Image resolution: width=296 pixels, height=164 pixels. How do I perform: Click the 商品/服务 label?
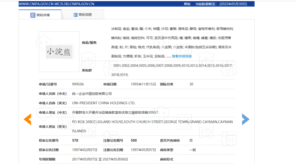coord(89,43)
